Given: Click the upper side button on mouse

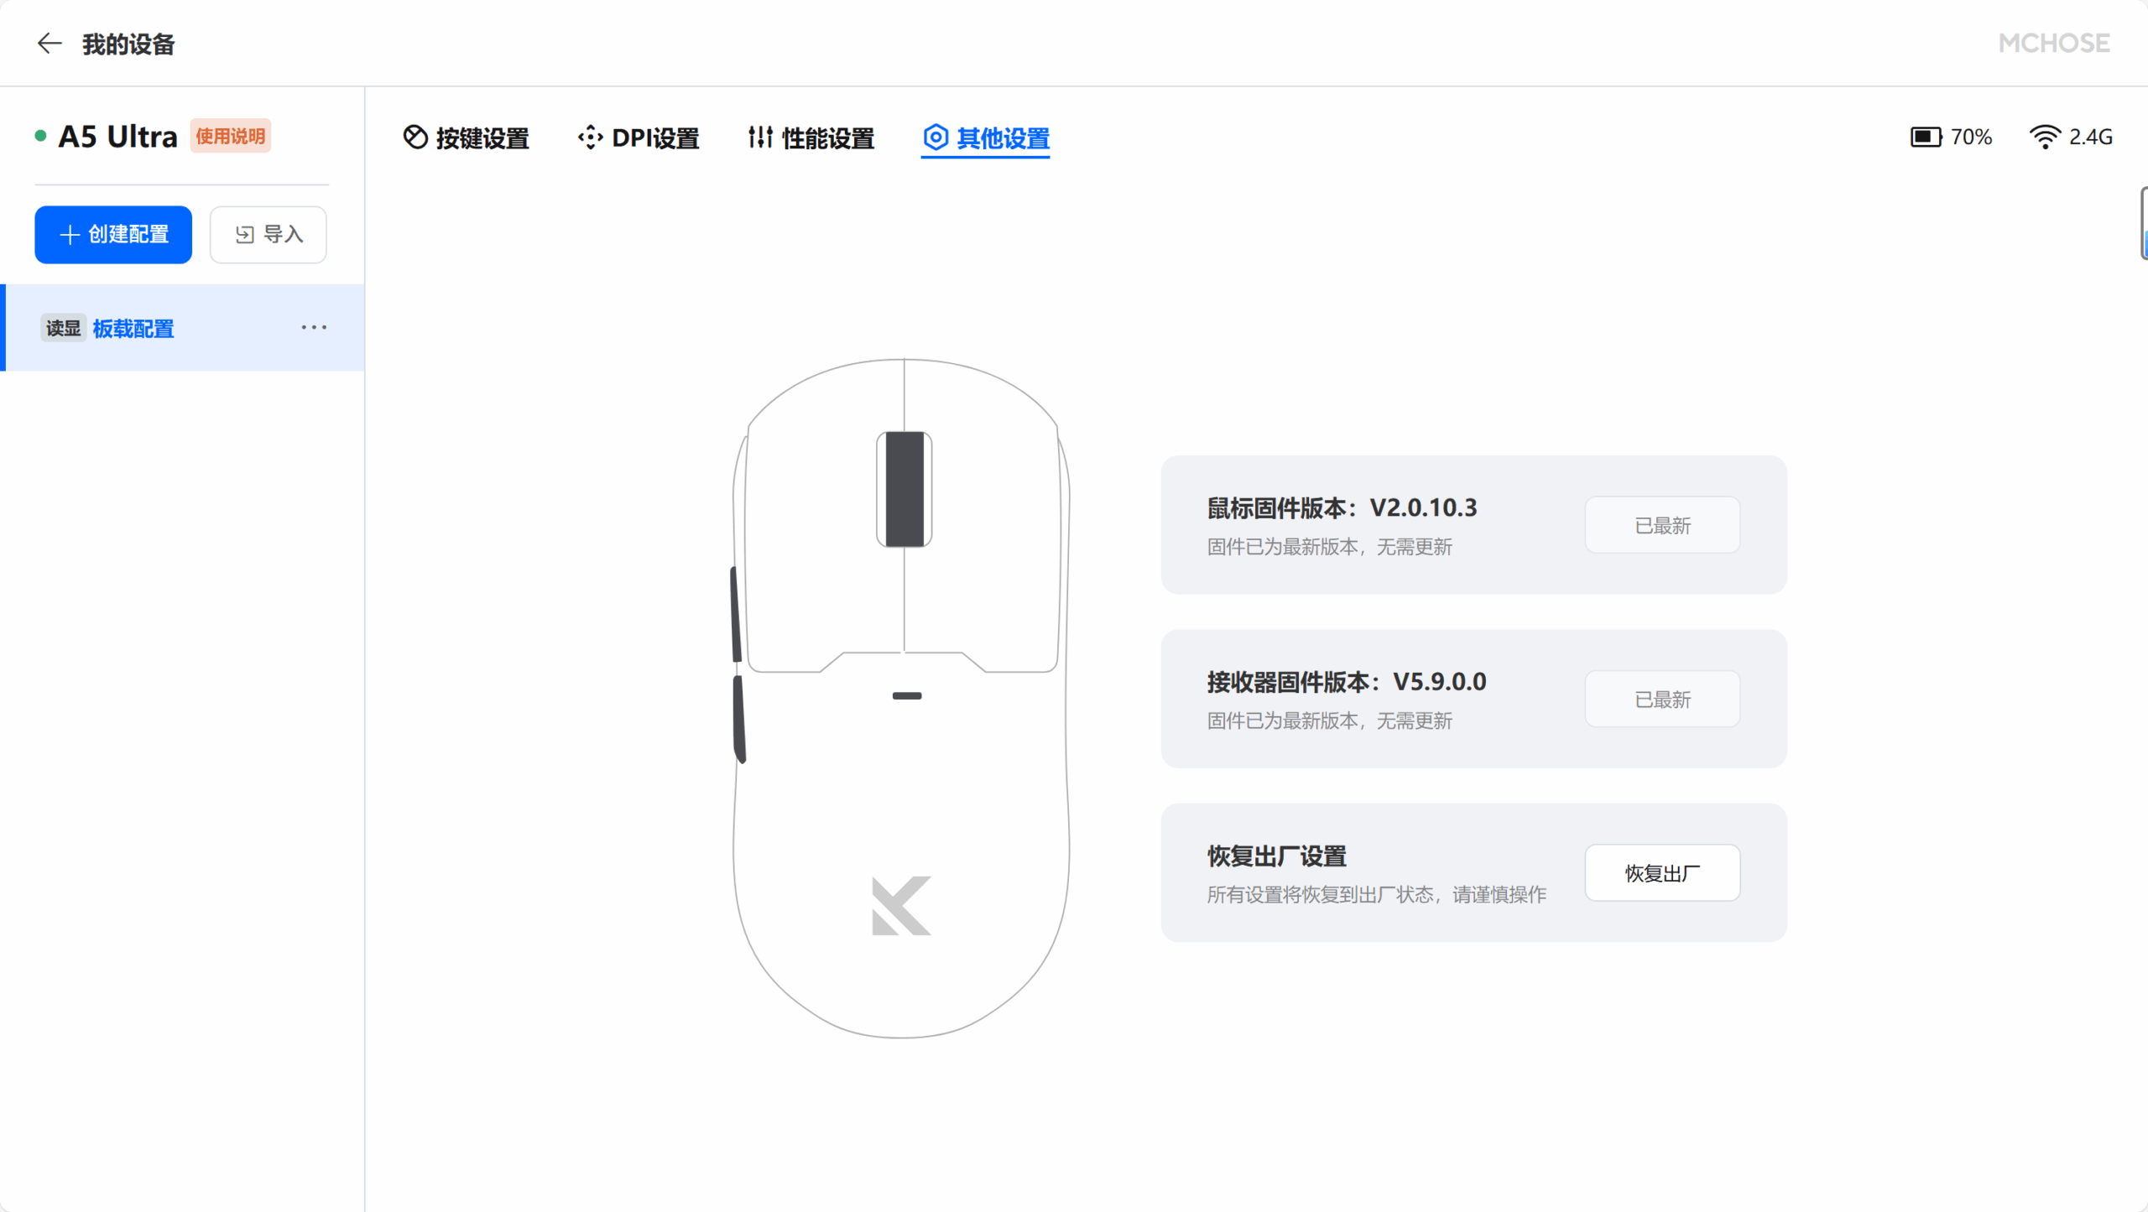Looking at the screenshot, I should (x=736, y=615).
